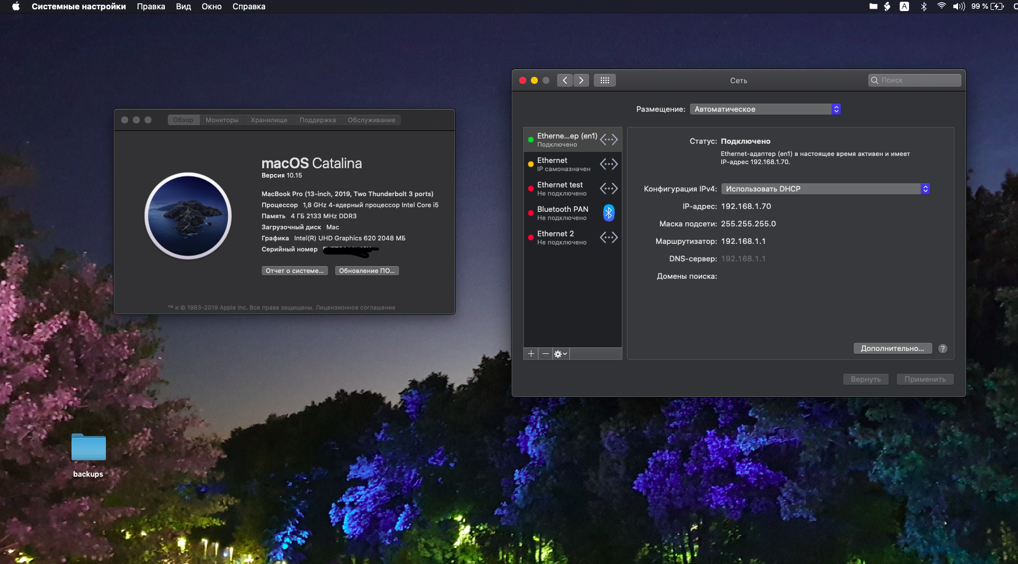
Task: Show all preferences grid button
Action: (x=605, y=80)
